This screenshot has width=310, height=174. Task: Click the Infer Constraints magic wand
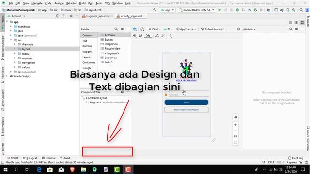click(163, 36)
